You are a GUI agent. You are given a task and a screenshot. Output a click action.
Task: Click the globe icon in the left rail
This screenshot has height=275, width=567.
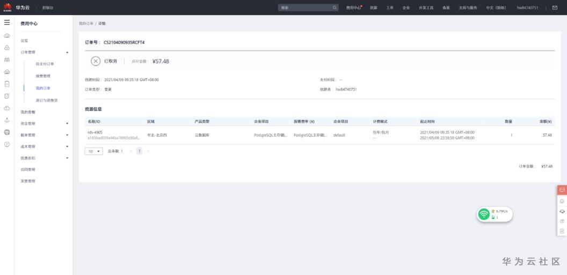click(7, 132)
